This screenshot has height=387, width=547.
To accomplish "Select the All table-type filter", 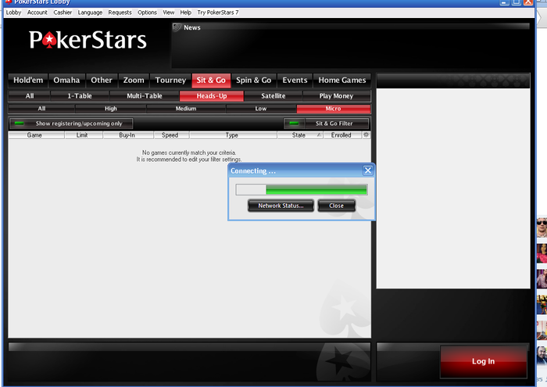I will [30, 96].
